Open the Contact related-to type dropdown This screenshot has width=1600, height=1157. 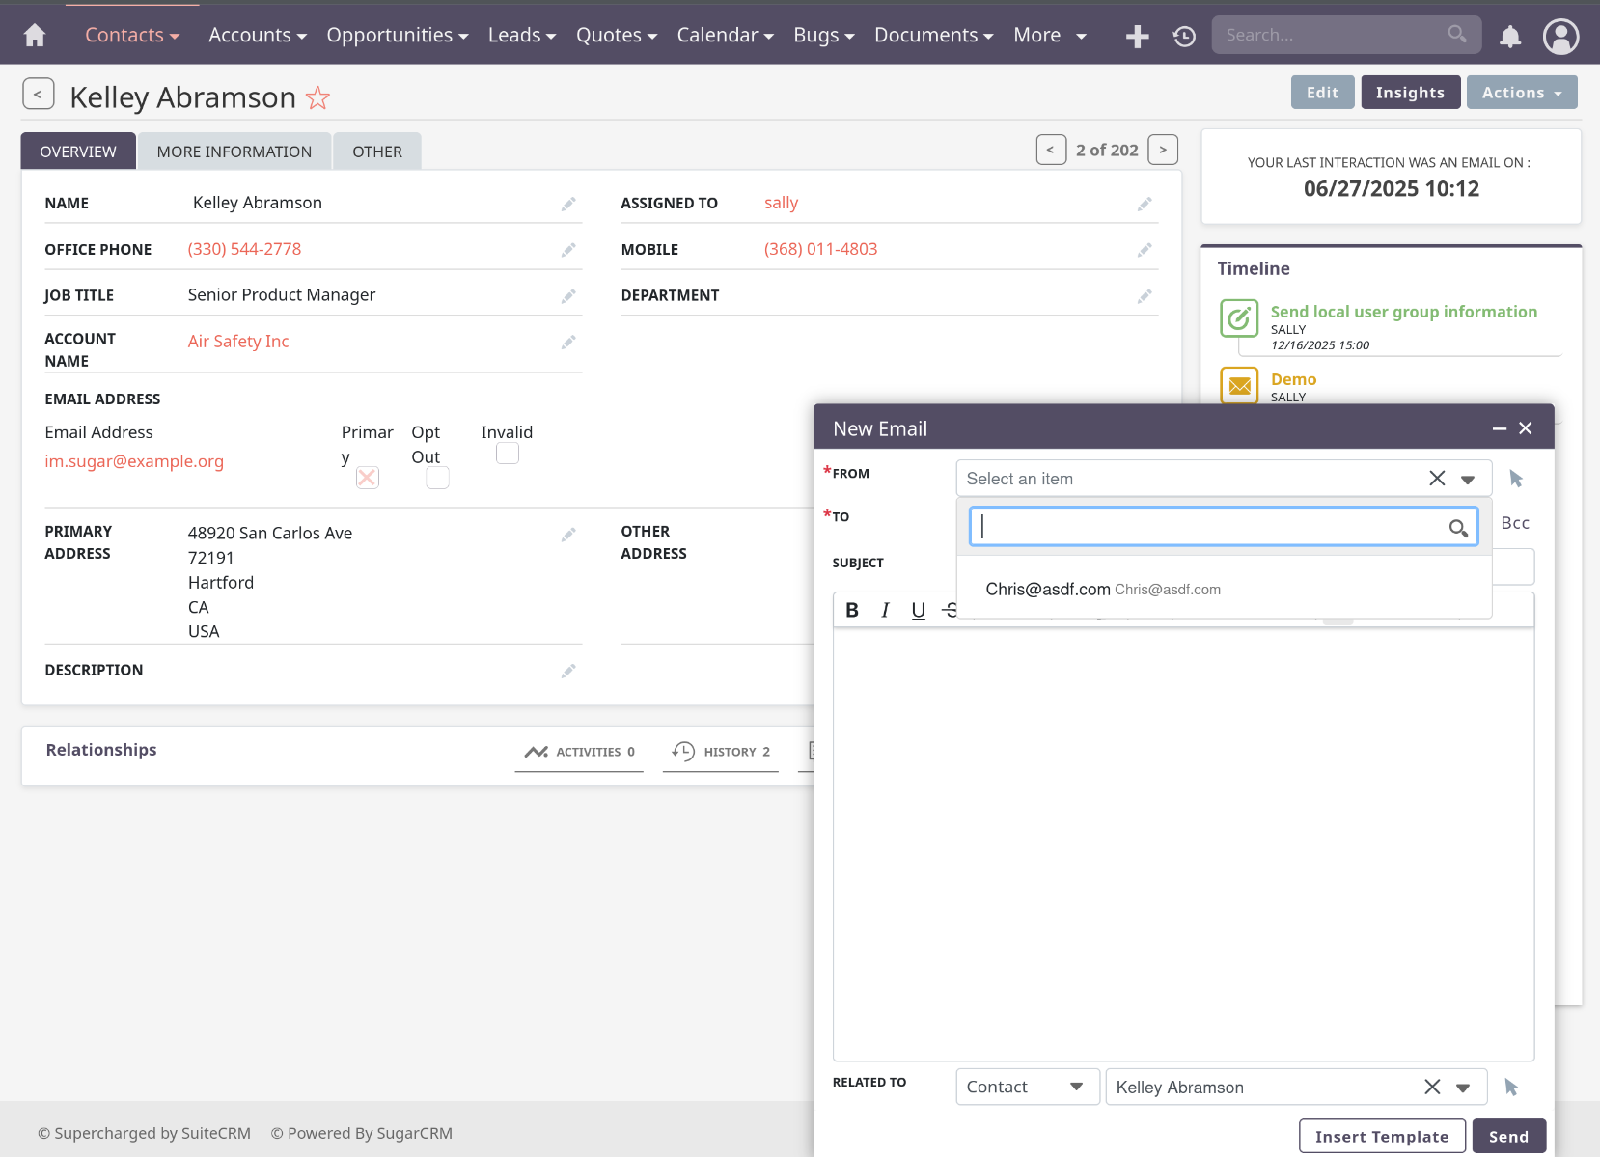[1027, 1087]
